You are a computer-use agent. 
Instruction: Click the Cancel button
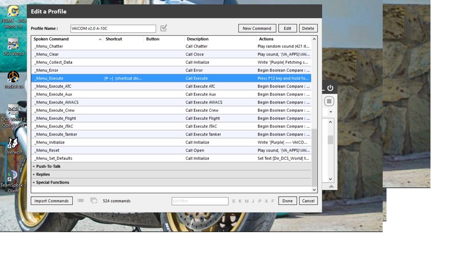click(x=308, y=201)
